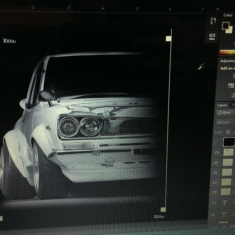Show the hidden black layer via its empty visibility box
This screenshot has width=235, height=235.
(x=217, y=142)
